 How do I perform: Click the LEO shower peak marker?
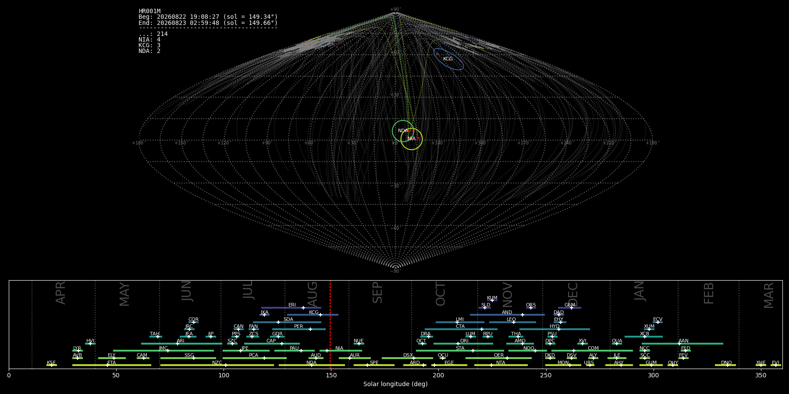click(x=514, y=322)
